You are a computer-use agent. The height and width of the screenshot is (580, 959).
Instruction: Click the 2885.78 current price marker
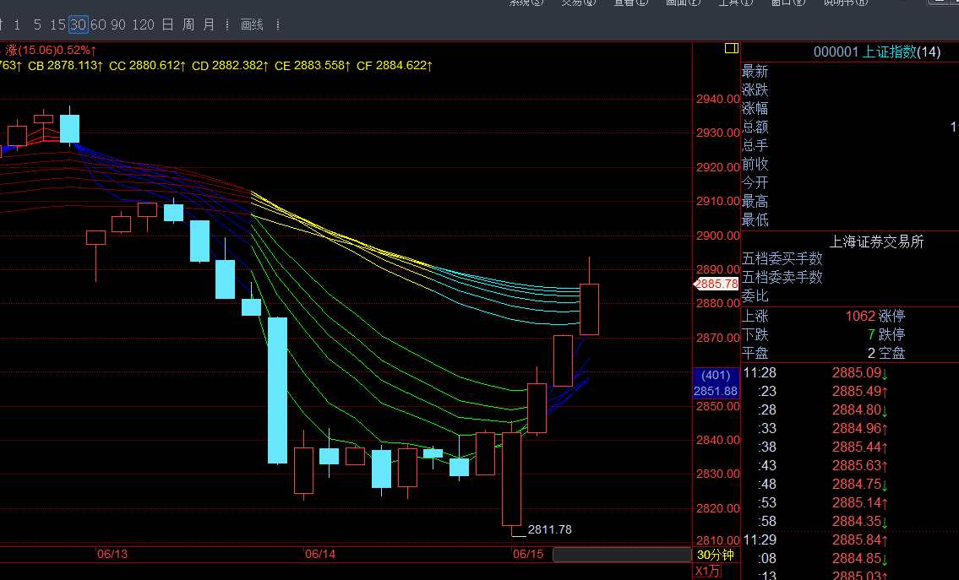(717, 285)
